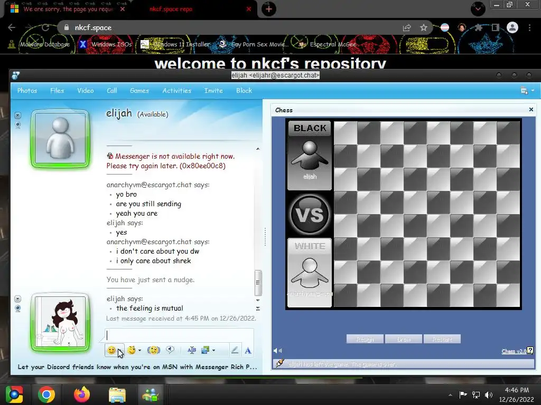Image resolution: width=541 pixels, height=405 pixels.
Task: Click the voice clip icon
Action: (x=170, y=350)
